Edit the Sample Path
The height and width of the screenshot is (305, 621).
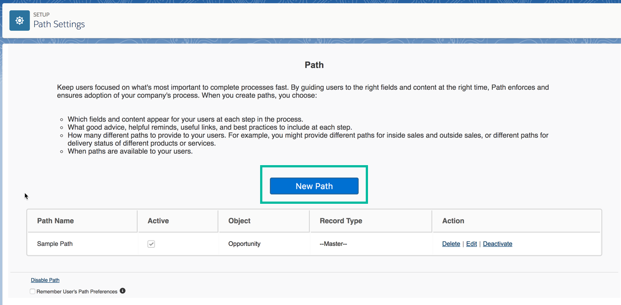pos(471,244)
